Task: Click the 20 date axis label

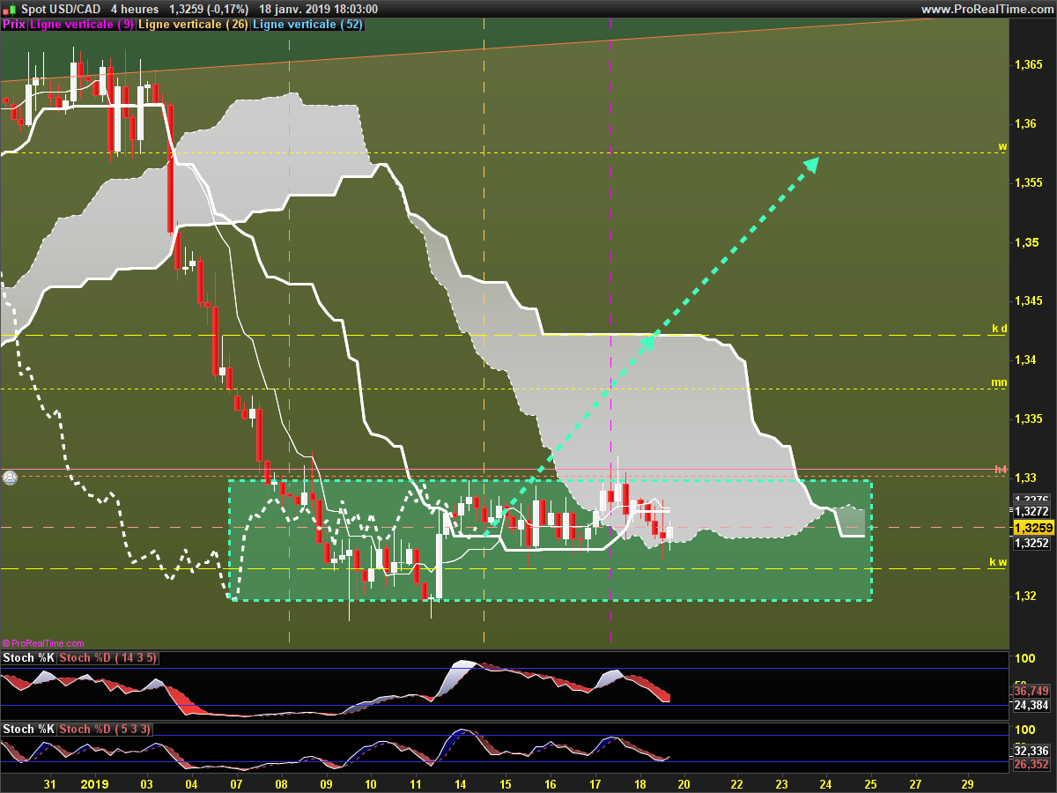Action: [684, 783]
